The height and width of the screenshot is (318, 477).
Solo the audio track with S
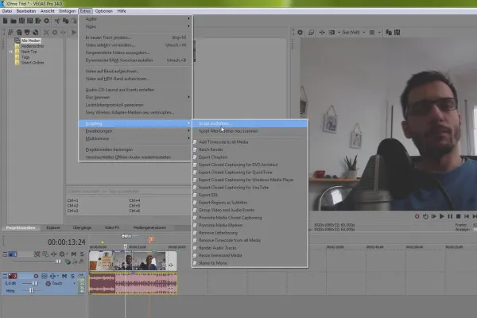(x=72, y=277)
